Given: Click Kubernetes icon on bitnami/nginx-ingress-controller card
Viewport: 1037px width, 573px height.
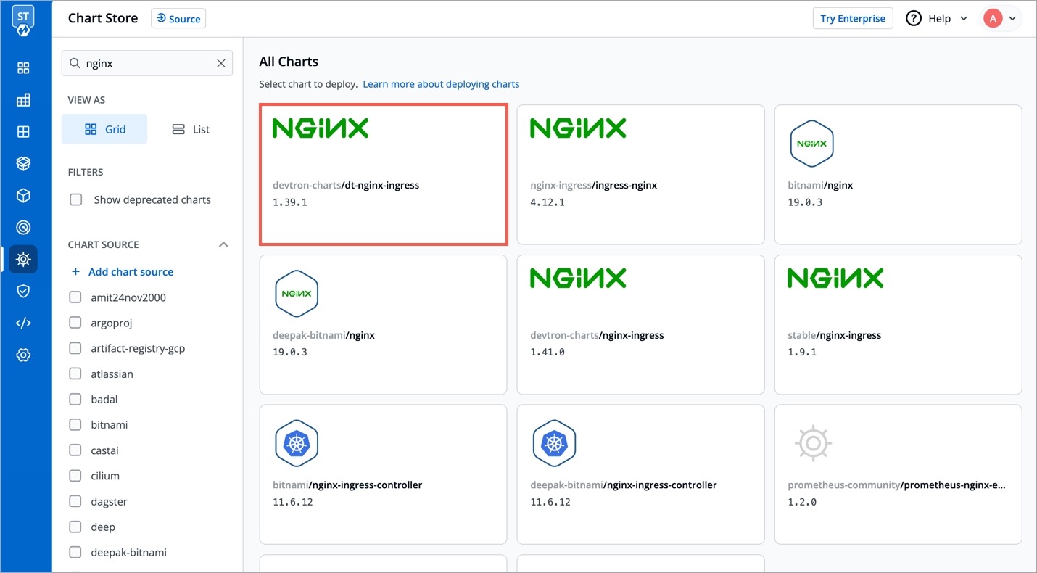Looking at the screenshot, I should [x=297, y=443].
